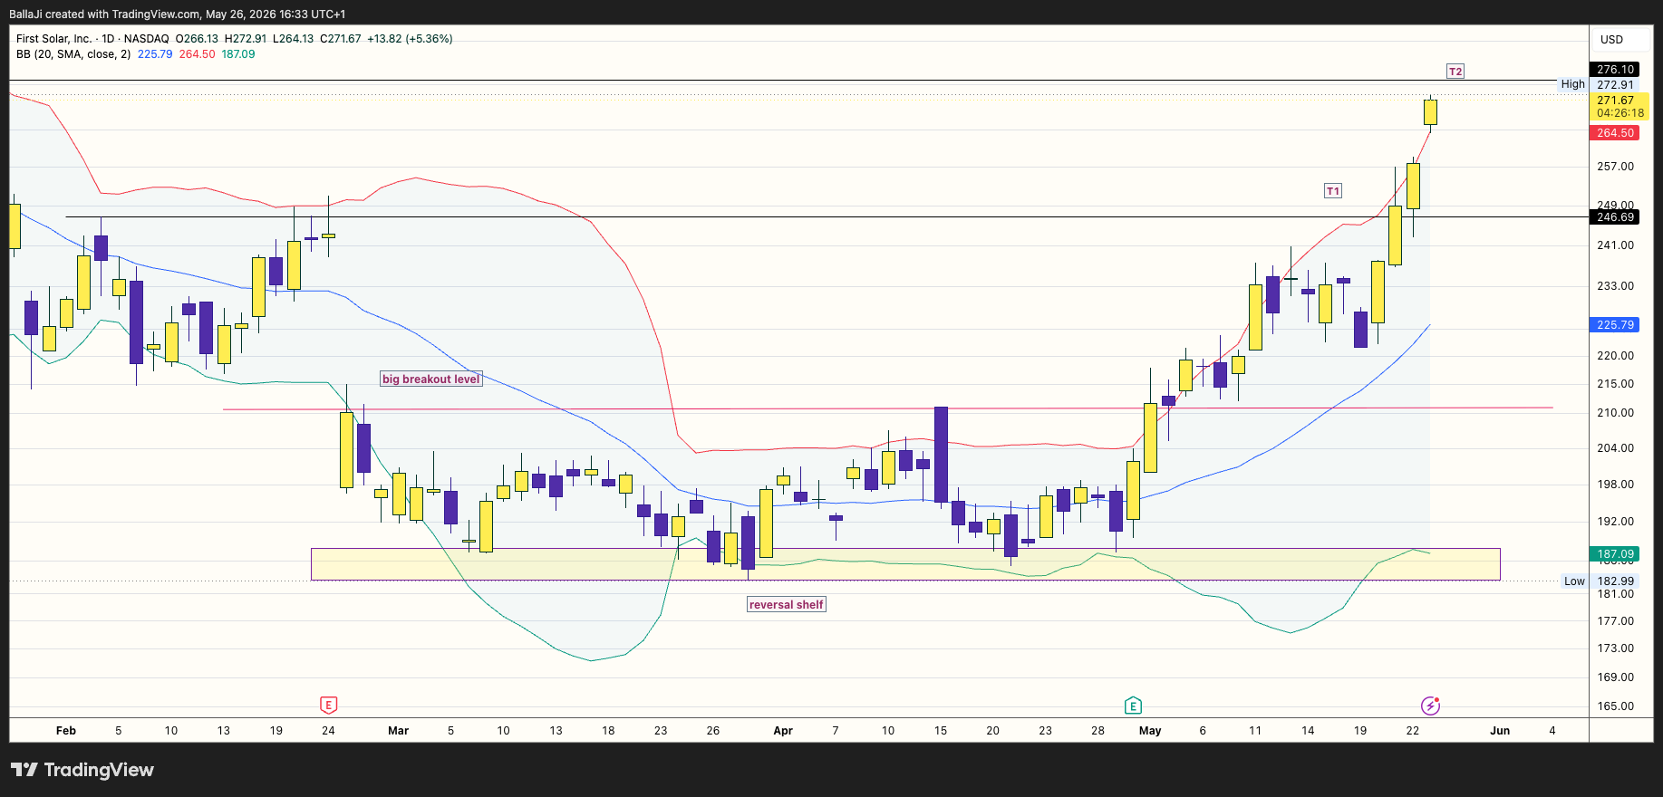This screenshot has width=1663, height=797.
Task: Click the C271.67 close value in header
Action: point(341,39)
